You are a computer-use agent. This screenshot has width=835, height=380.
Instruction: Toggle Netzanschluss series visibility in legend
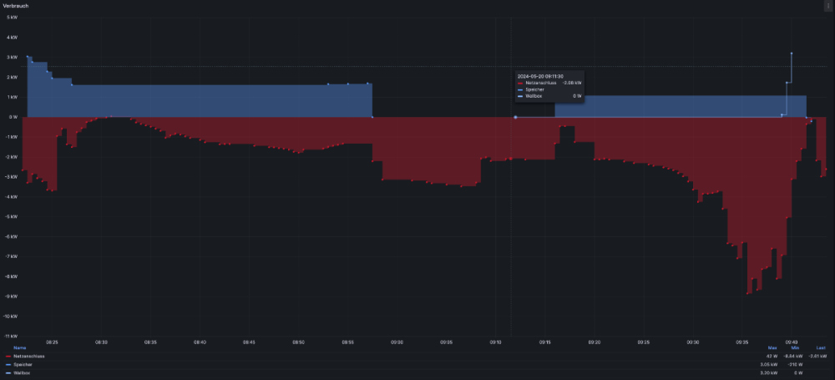tap(29, 357)
